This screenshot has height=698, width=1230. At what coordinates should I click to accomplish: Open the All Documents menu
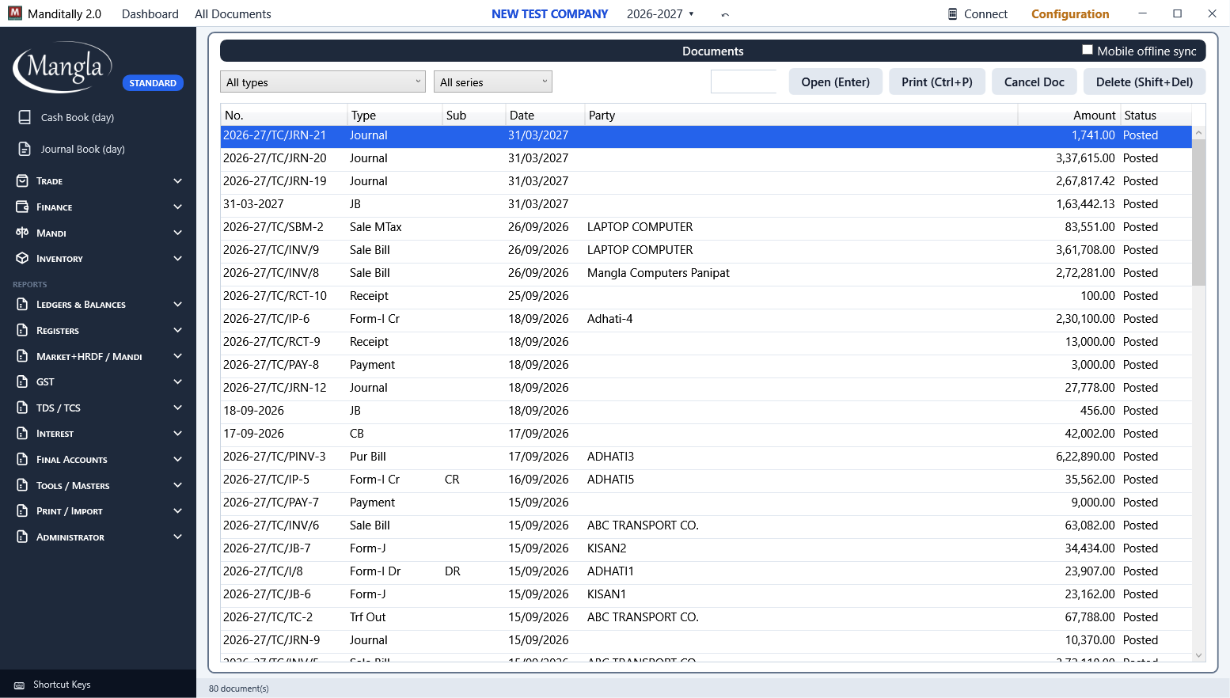233,13
